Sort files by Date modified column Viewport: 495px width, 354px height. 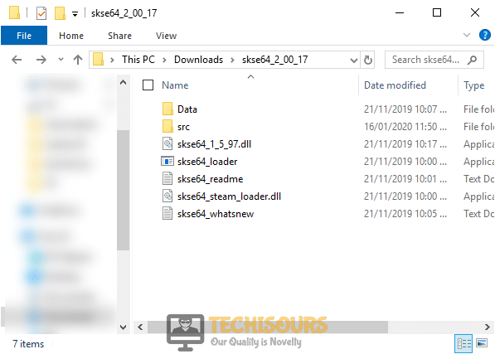tap(395, 85)
